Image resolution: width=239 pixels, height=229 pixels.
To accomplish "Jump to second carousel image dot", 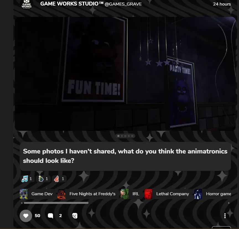I will [x=122, y=136].
